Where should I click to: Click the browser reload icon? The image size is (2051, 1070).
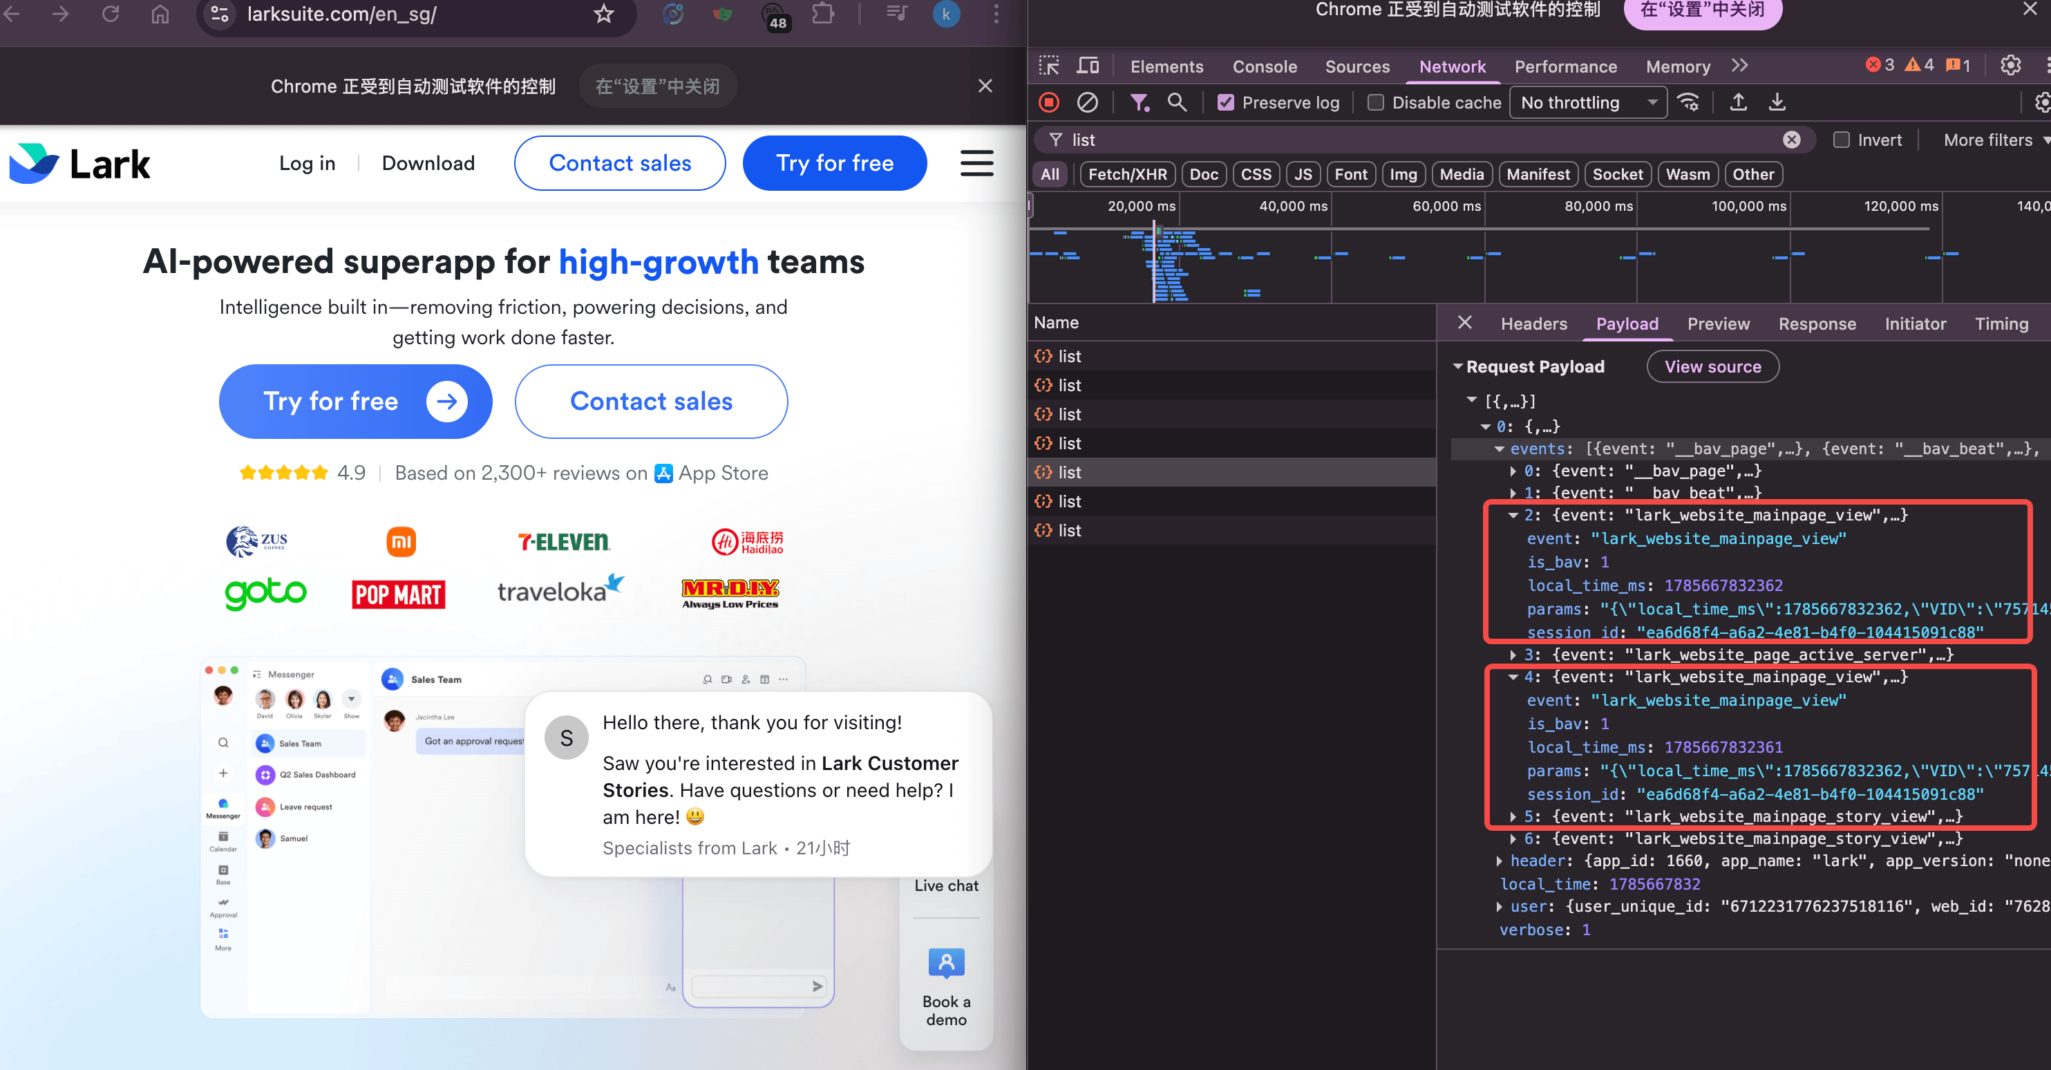tap(110, 14)
